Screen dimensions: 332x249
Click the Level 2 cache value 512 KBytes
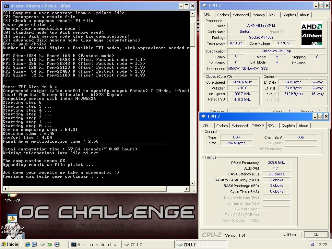coord(293,94)
